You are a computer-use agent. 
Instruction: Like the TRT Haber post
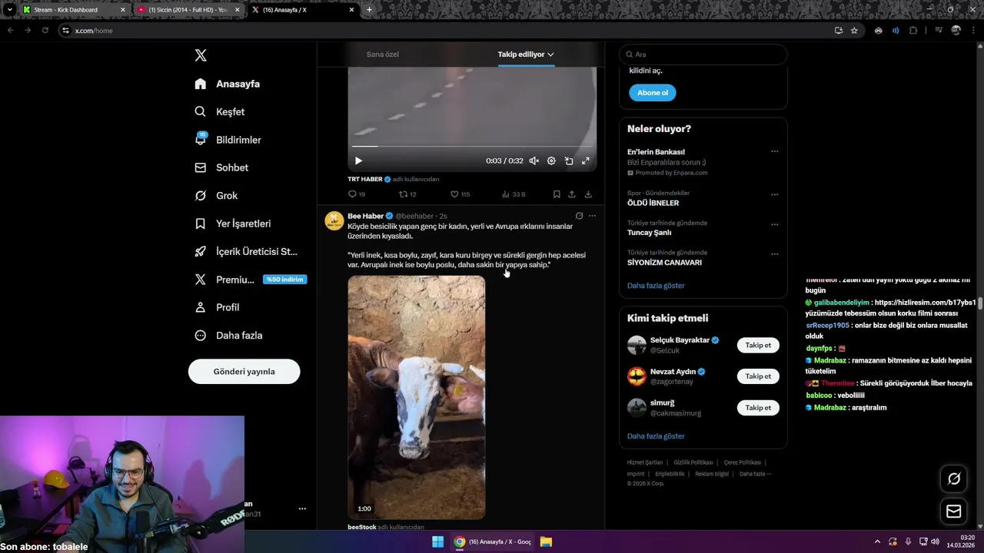pos(460,194)
